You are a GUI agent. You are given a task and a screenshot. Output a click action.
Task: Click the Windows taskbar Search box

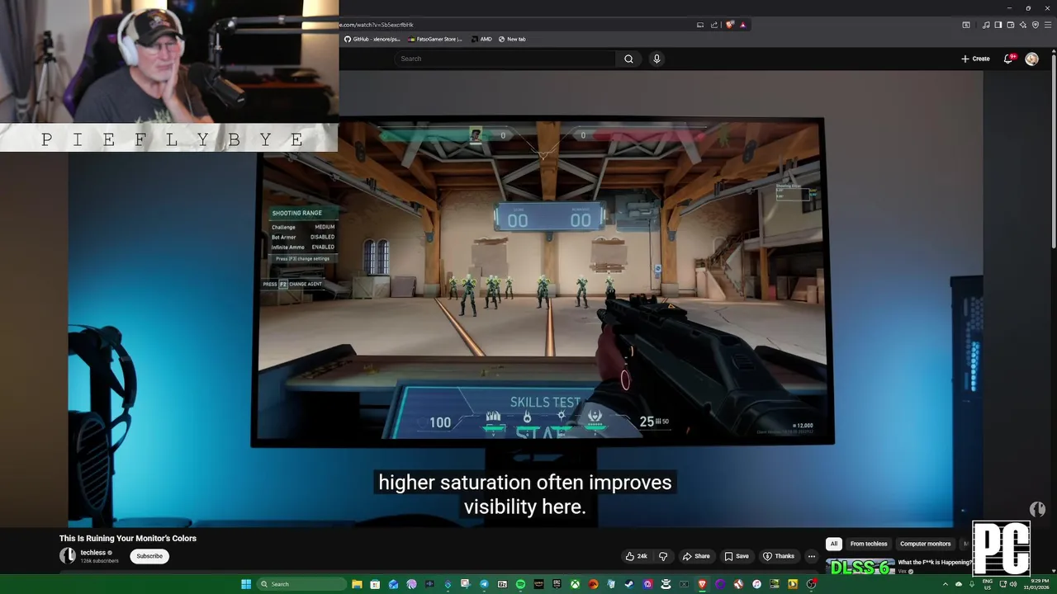[301, 584]
